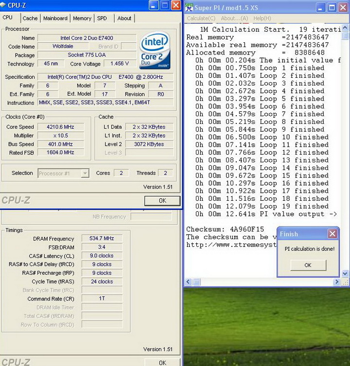Viewport: 350px width, 366px height.
Task: Click the Name field Intel Core 2 Duo E7400
Action: click(87, 38)
